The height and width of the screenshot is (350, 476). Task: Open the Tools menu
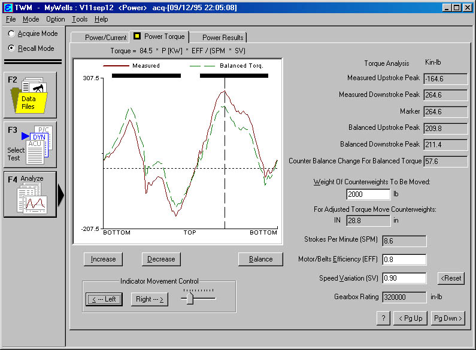pos(79,19)
